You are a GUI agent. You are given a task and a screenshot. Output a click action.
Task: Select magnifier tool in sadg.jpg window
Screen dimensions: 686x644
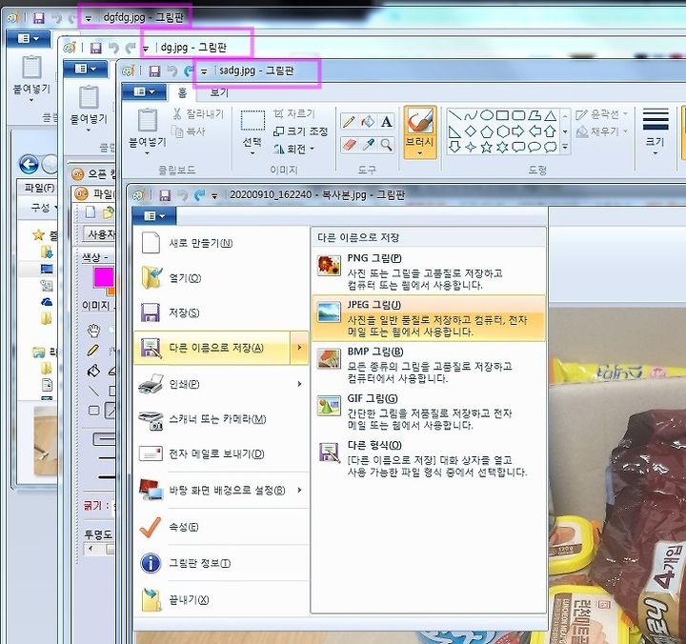[x=386, y=145]
